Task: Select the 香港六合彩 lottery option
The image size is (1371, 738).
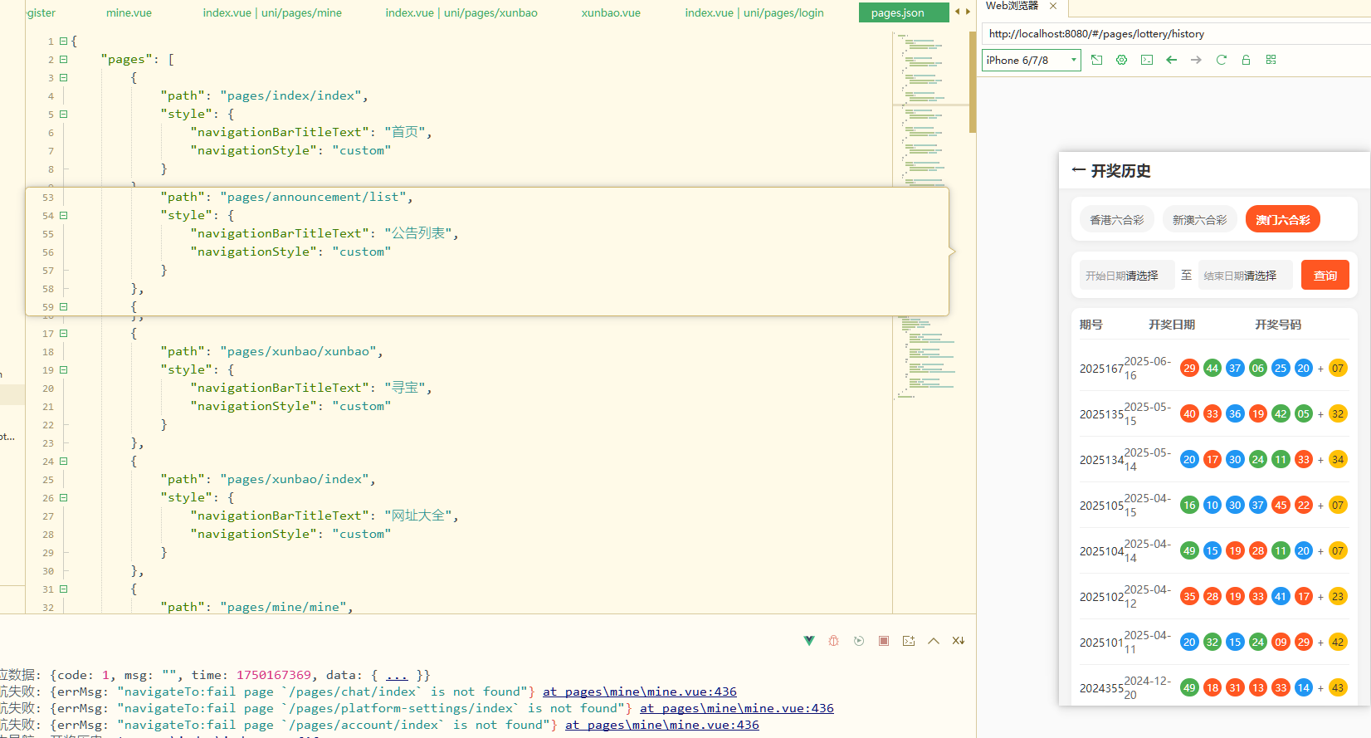Action: [1116, 220]
